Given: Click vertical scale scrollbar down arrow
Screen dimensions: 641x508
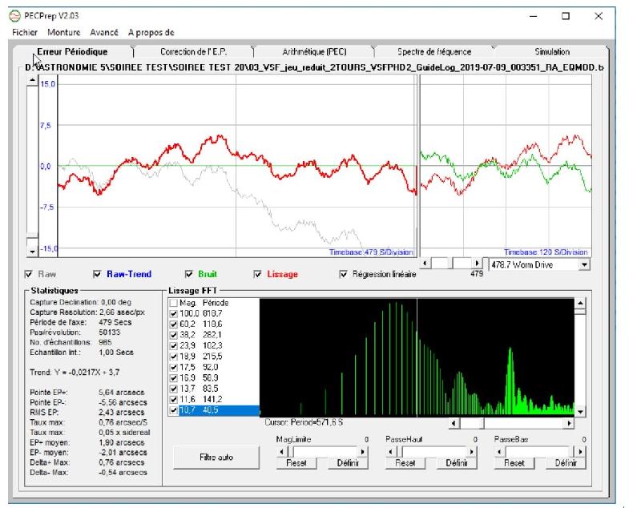Looking at the screenshot, I should point(32,252).
